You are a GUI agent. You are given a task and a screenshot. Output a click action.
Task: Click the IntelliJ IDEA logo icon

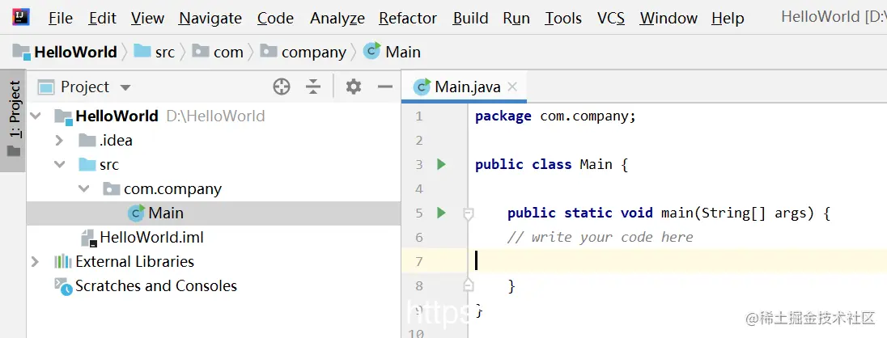21,18
